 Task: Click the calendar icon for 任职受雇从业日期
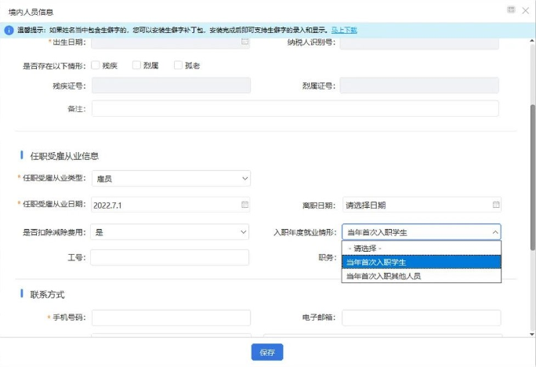244,205
